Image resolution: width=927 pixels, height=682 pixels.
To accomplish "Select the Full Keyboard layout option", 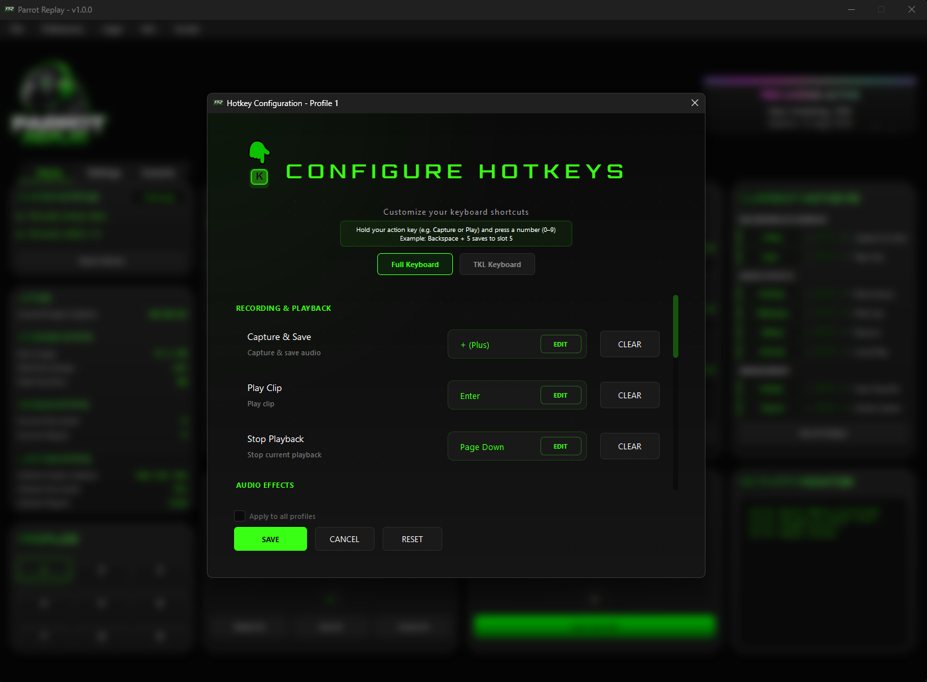I will coord(415,264).
